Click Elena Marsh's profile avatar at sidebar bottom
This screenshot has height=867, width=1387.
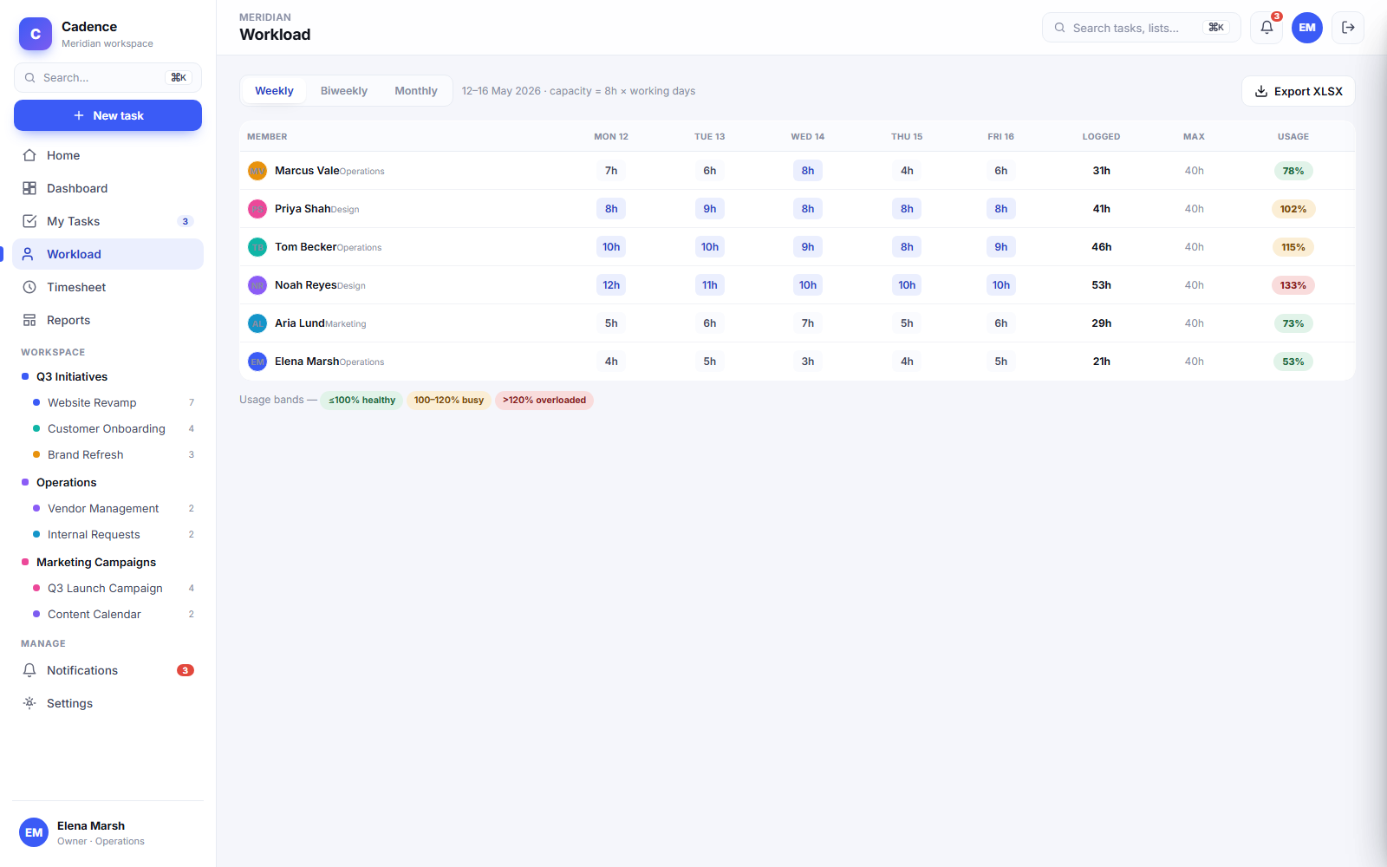coord(34,832)
